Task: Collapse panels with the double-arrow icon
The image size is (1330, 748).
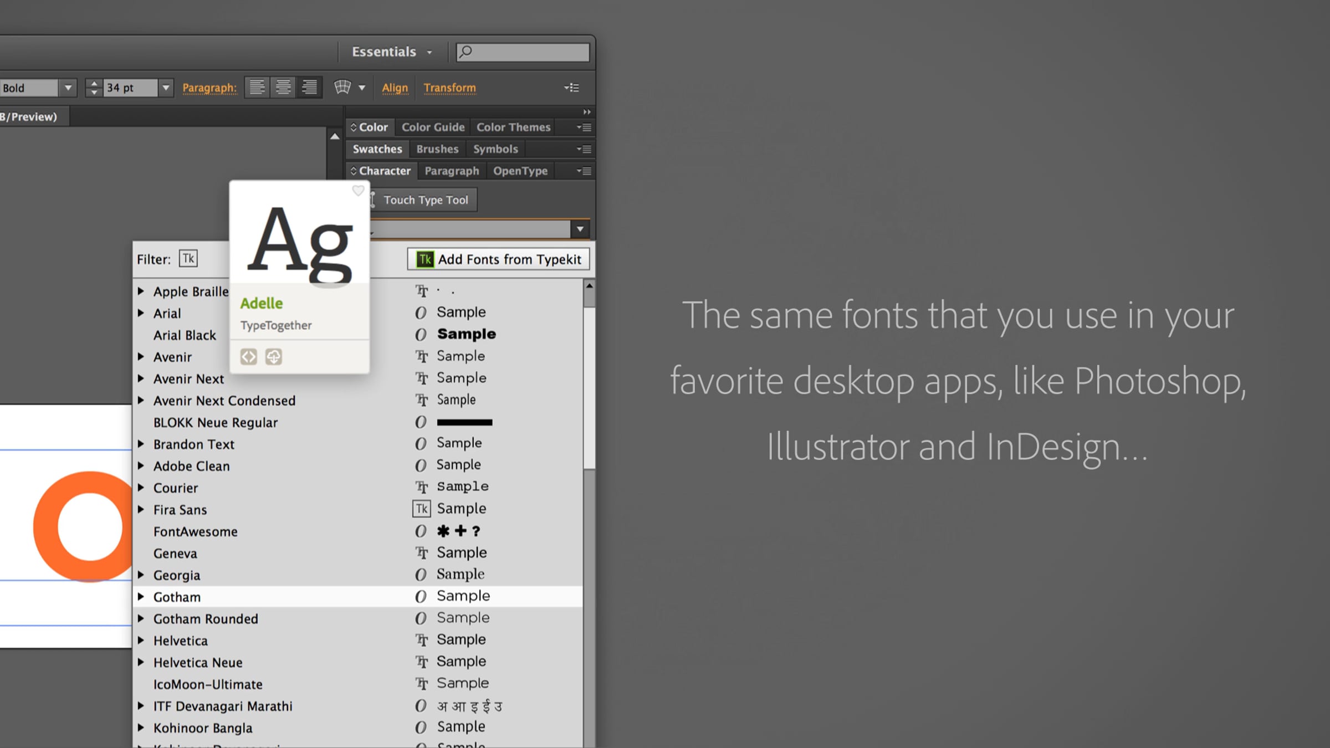Action: (x=586, y=112)
